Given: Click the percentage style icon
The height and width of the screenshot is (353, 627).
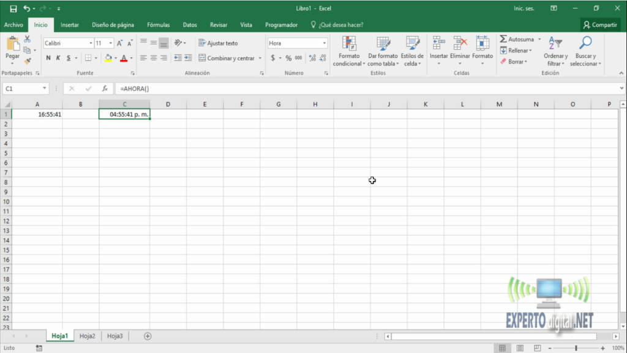Looking at the screenshot, I should (x=288, y=58).
